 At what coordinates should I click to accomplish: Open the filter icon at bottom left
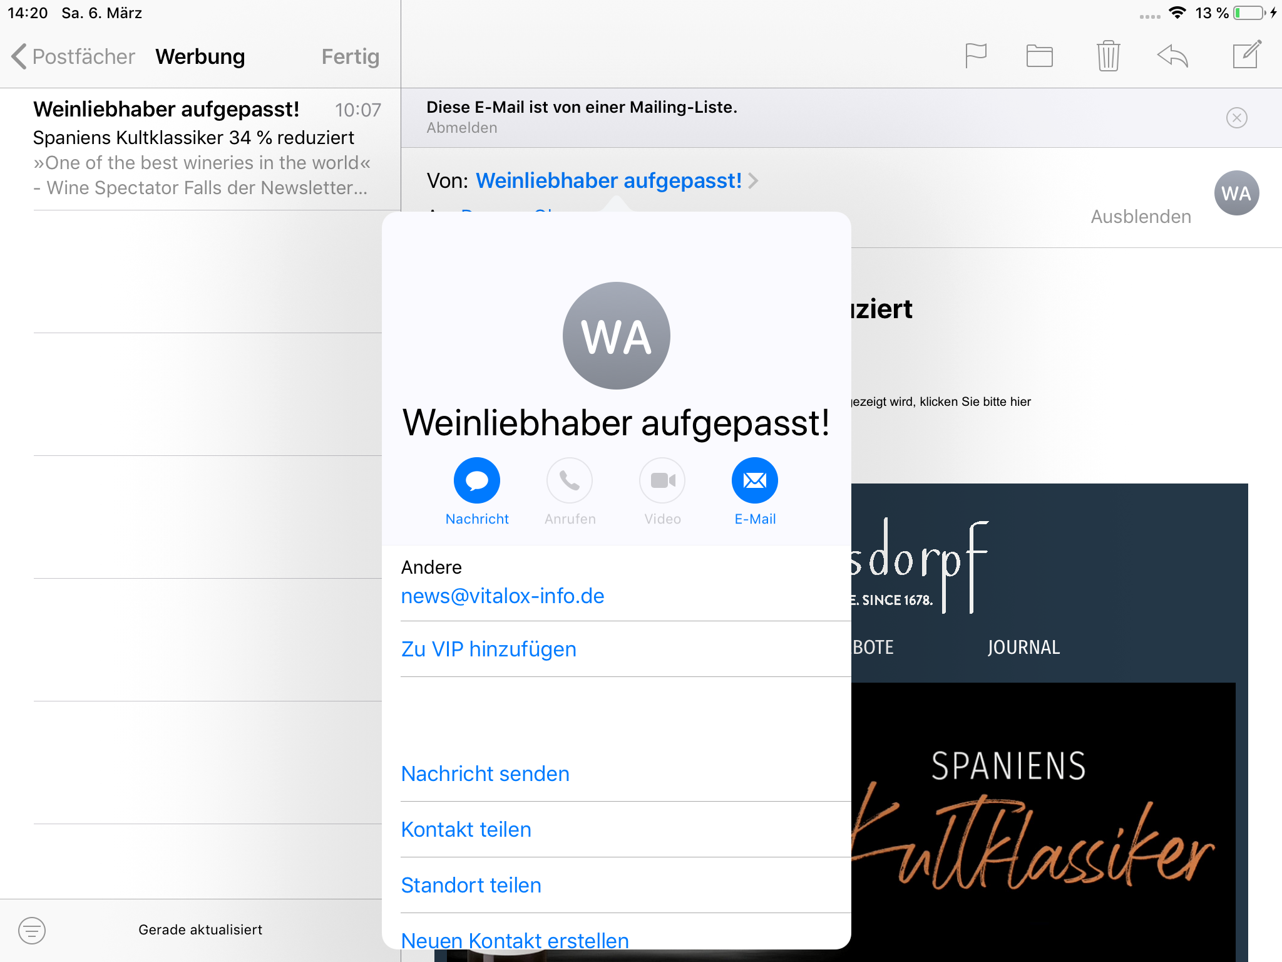pos(32,930)
